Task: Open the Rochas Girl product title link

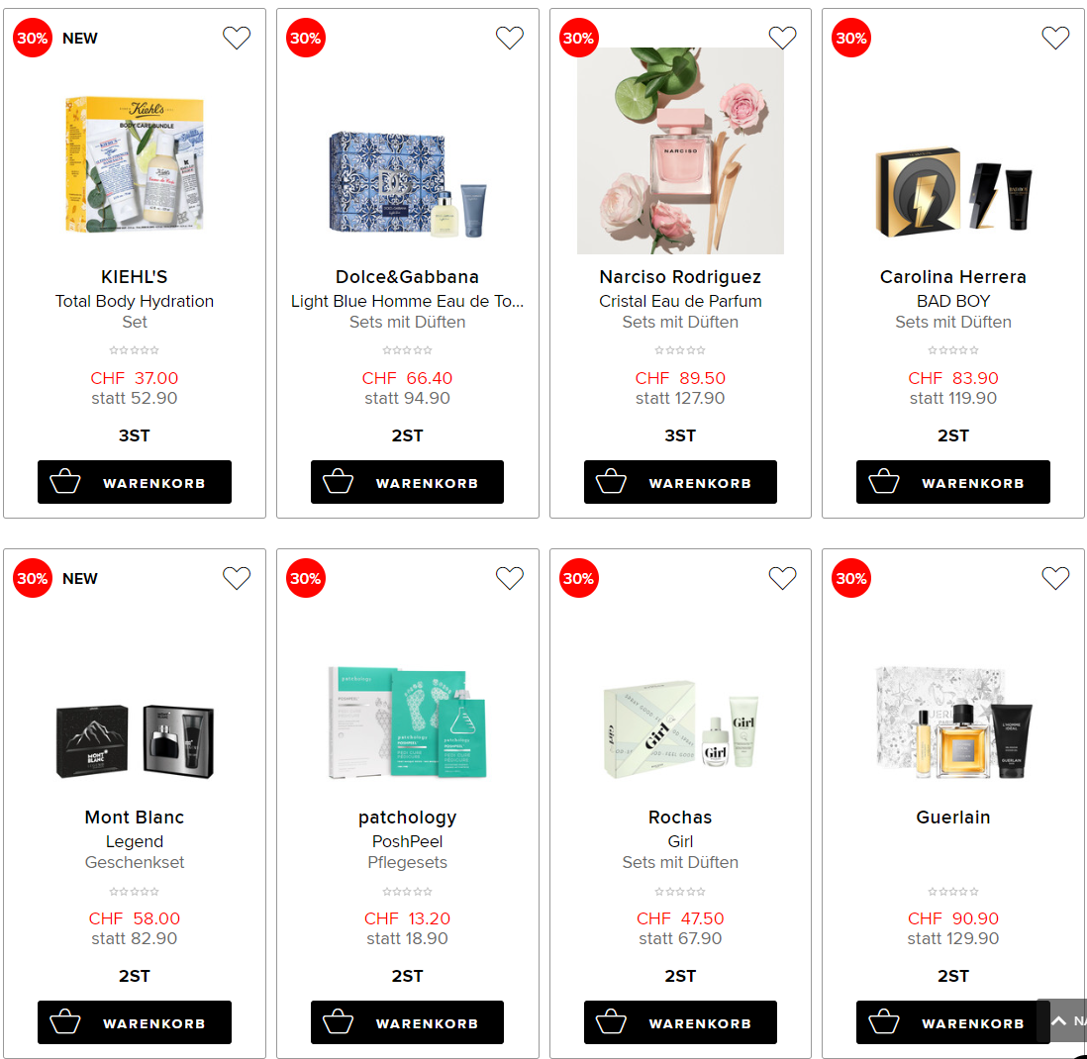Action: click(680, 818)
